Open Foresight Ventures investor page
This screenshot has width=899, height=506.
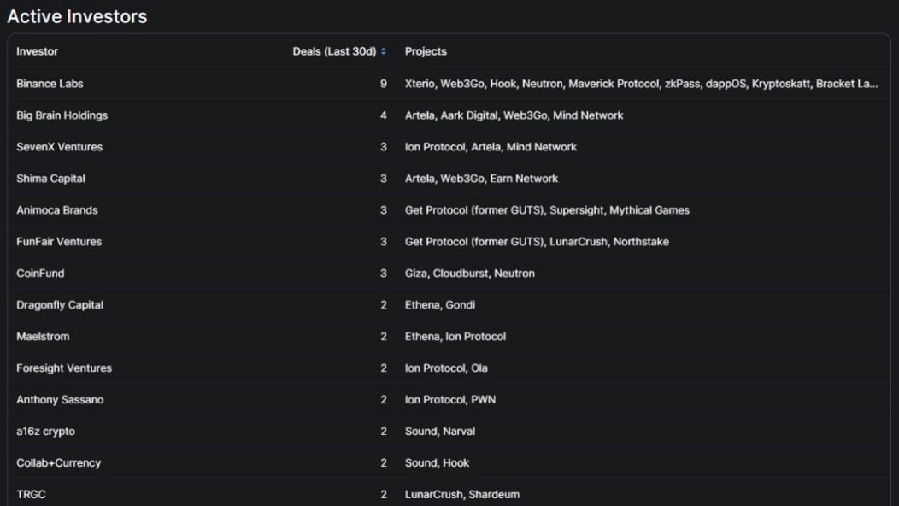(64, 368)
